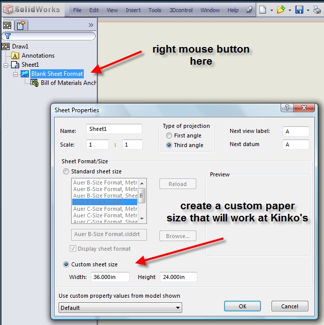The image size is (324, 325).
Task: Click the Next datum field
Action: tap(296, 145)
